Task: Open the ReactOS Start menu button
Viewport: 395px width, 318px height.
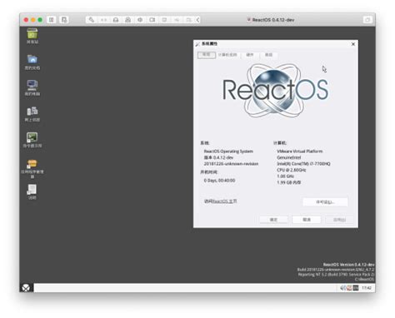Action: (x=26, y=288)
